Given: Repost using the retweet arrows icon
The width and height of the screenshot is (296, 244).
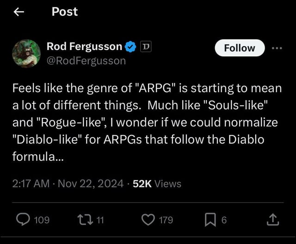Looking at the screenshot, I should tap(85, 219).
